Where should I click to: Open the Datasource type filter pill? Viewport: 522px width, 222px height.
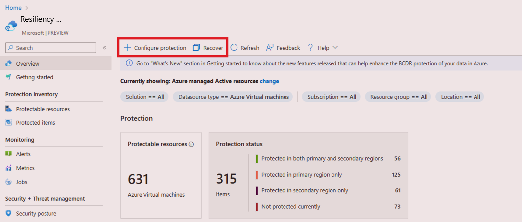(234, 97)
